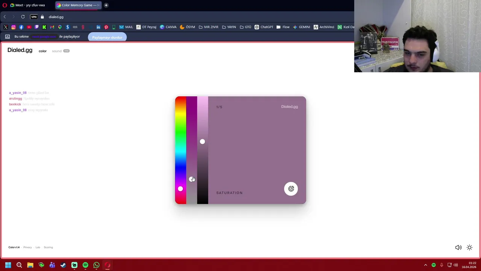The height and width of the screenshot is (271, 481).
Task: Open File Explorer from taskbar
Action: point(30,265)
